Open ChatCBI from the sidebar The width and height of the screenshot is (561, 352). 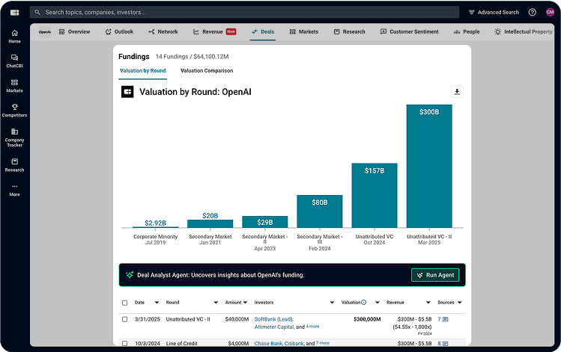[x=14, y=61]
